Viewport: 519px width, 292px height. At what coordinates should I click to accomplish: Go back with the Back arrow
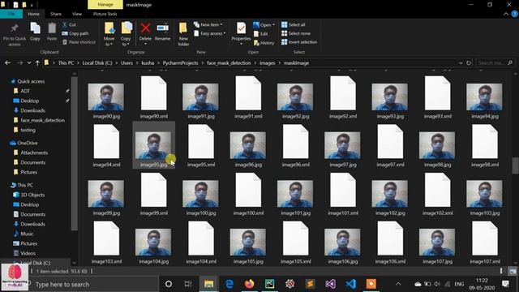coord(7,63)
